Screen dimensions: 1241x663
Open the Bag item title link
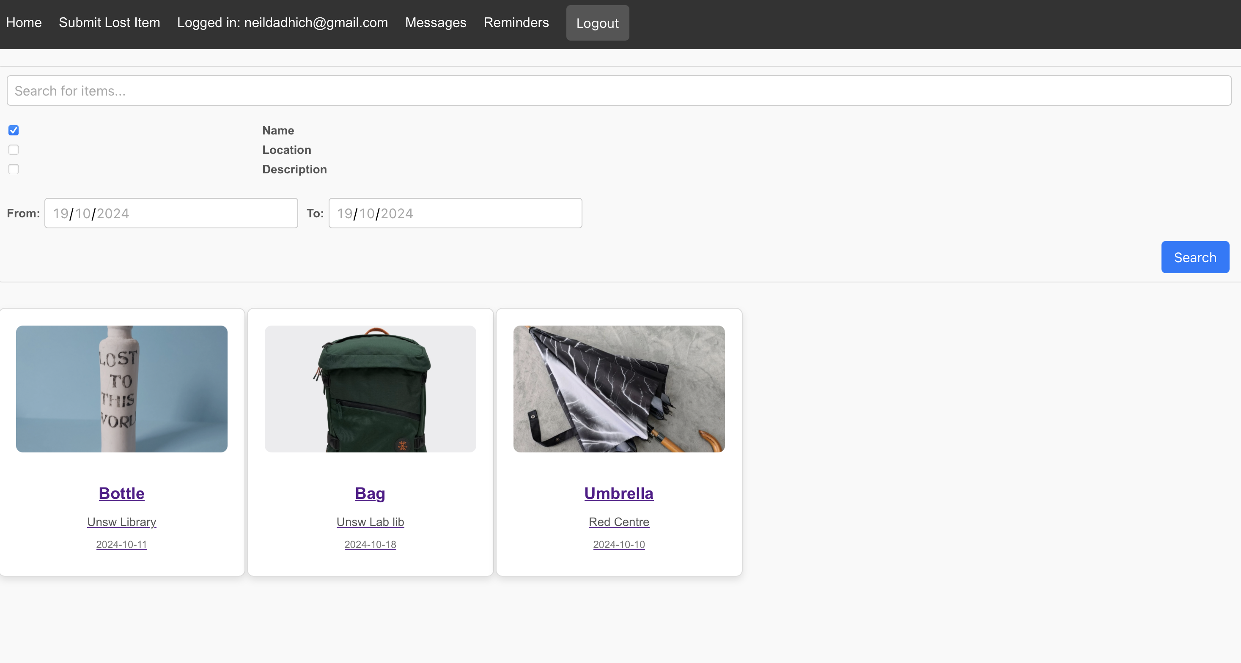point(370,493)
